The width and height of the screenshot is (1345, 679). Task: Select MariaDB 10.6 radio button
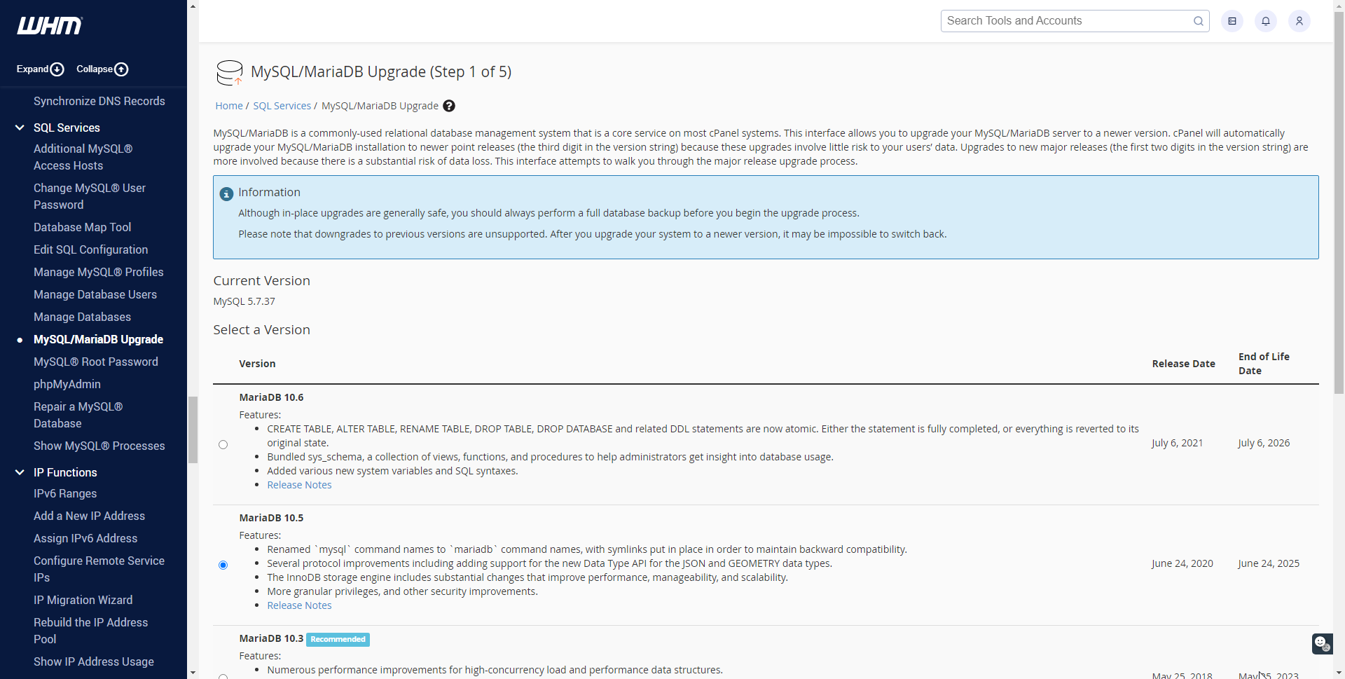223,444
